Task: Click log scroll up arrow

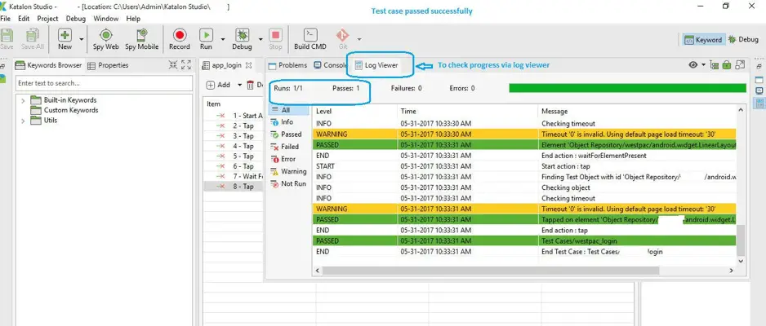Action: [x=741, y=110]
